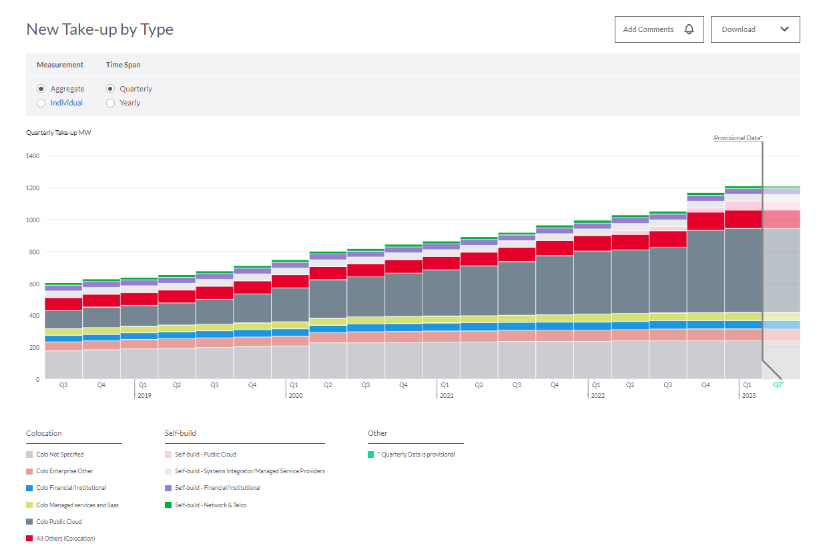Viewport: 833px width, 558px height.
Task: Click the red All Others (Colocation) swatch
Action: 29,539
